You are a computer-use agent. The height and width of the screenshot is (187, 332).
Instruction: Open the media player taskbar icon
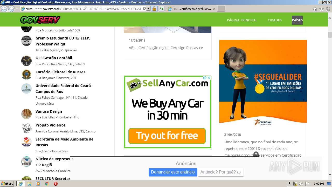[x=38, y=184]
